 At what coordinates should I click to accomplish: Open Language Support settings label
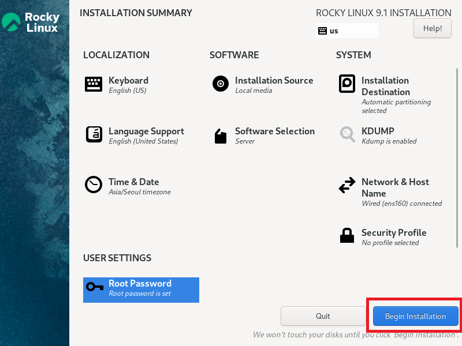pyautogui.click(x=147, y=131)
